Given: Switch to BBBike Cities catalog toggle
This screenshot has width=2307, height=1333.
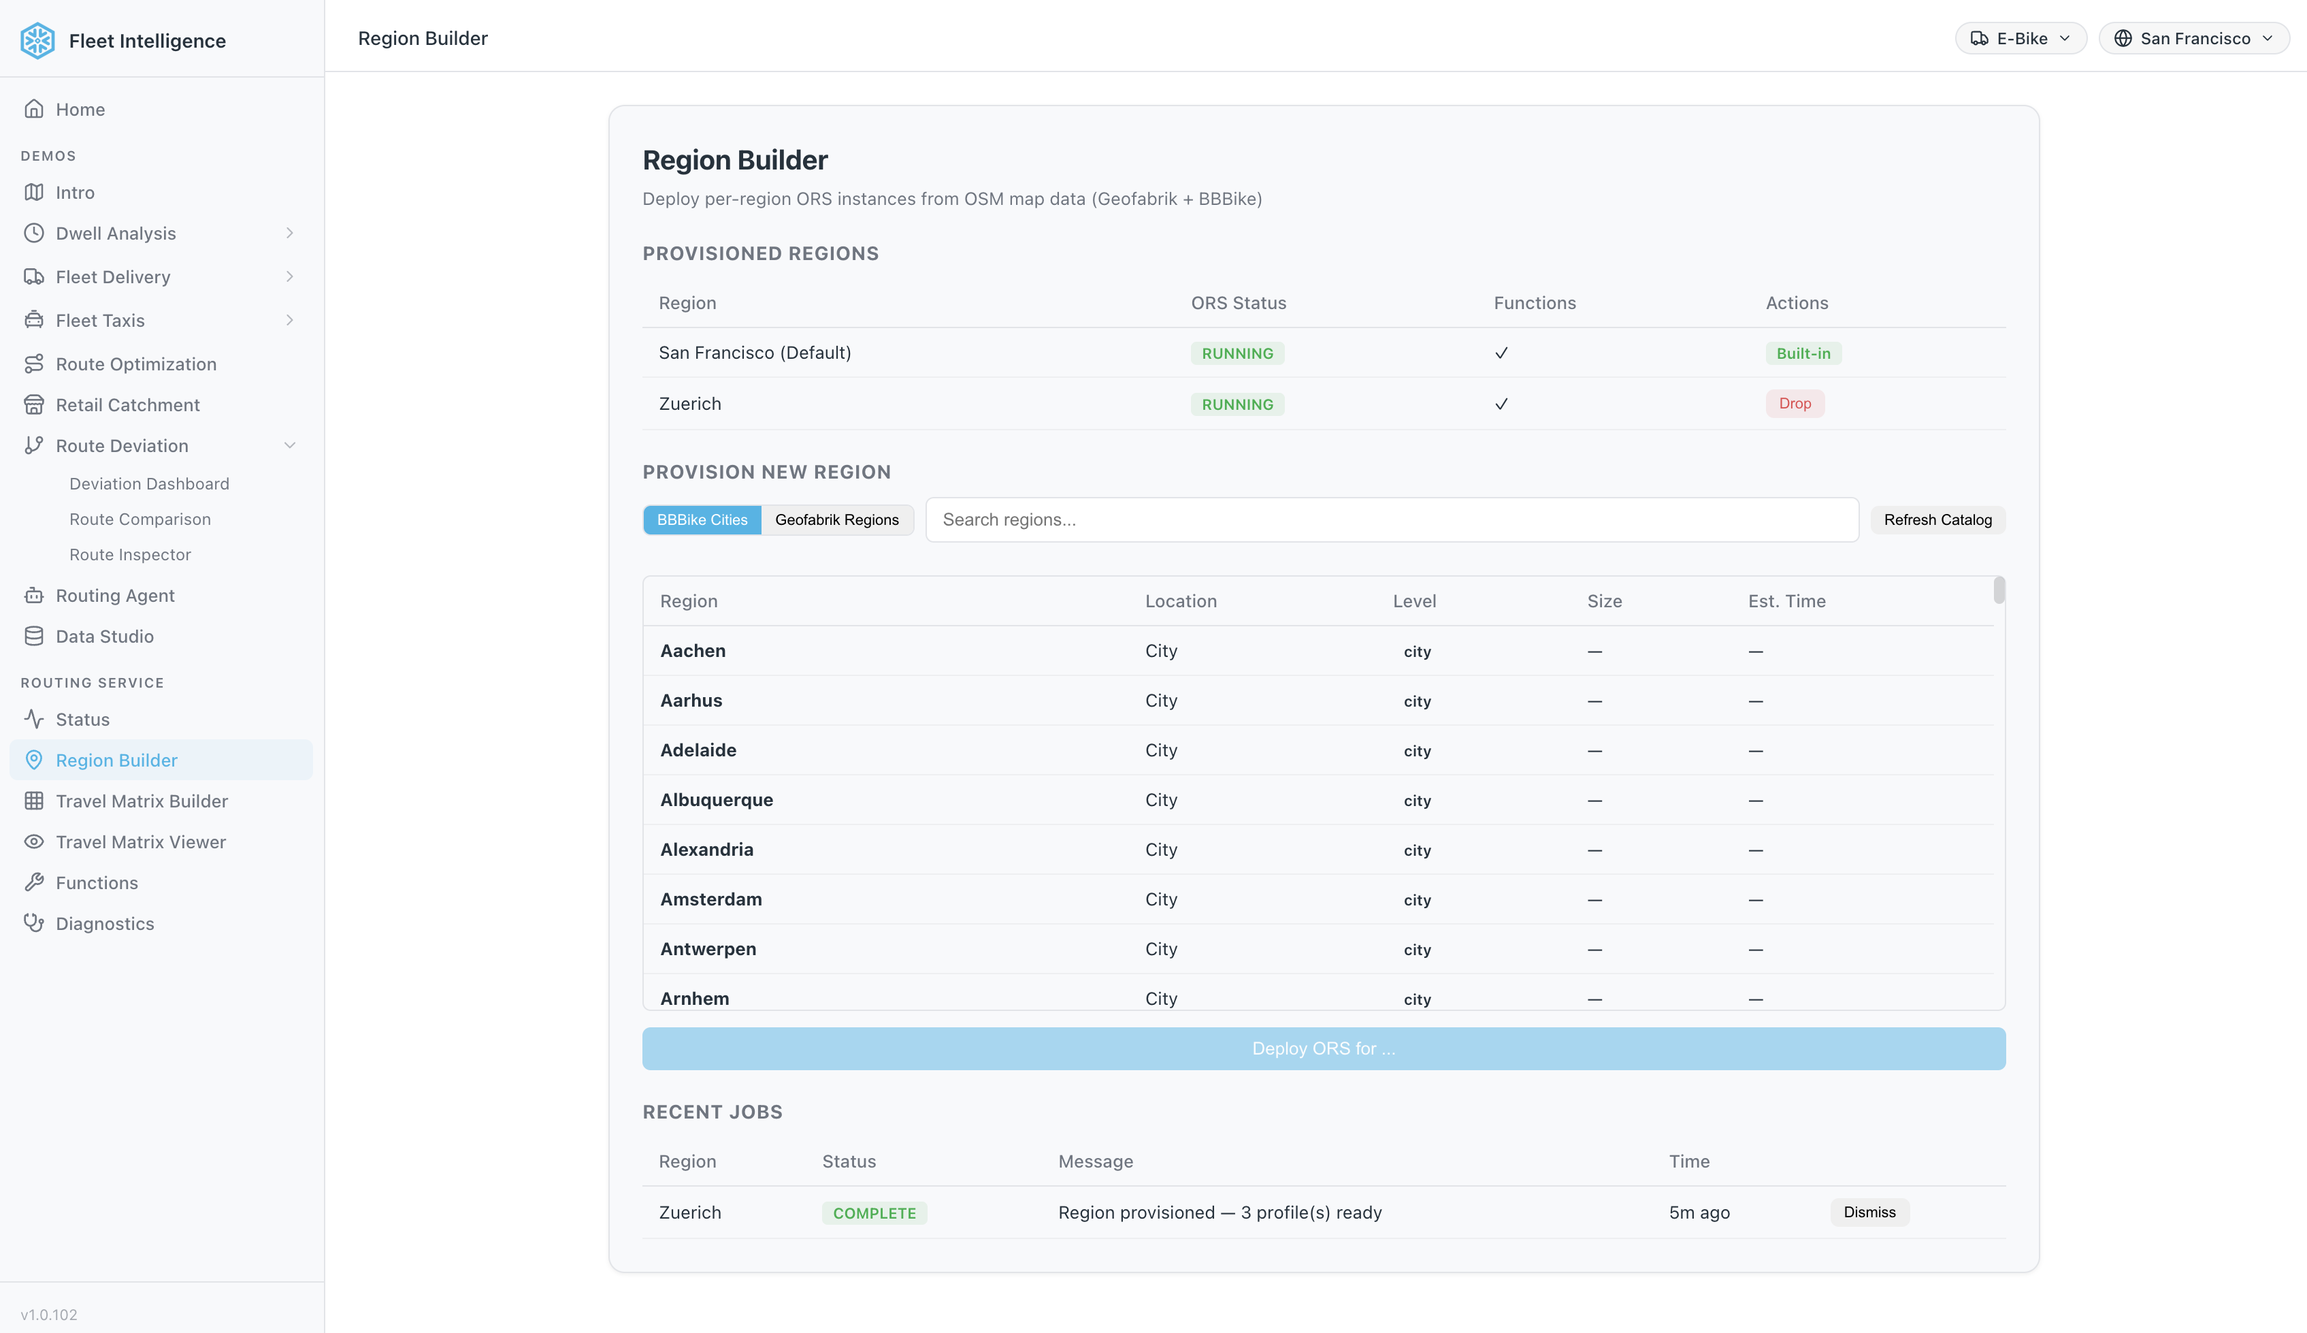Looking at the screenshot, I should point(702,519).
